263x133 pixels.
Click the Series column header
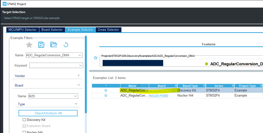[219, 86]
